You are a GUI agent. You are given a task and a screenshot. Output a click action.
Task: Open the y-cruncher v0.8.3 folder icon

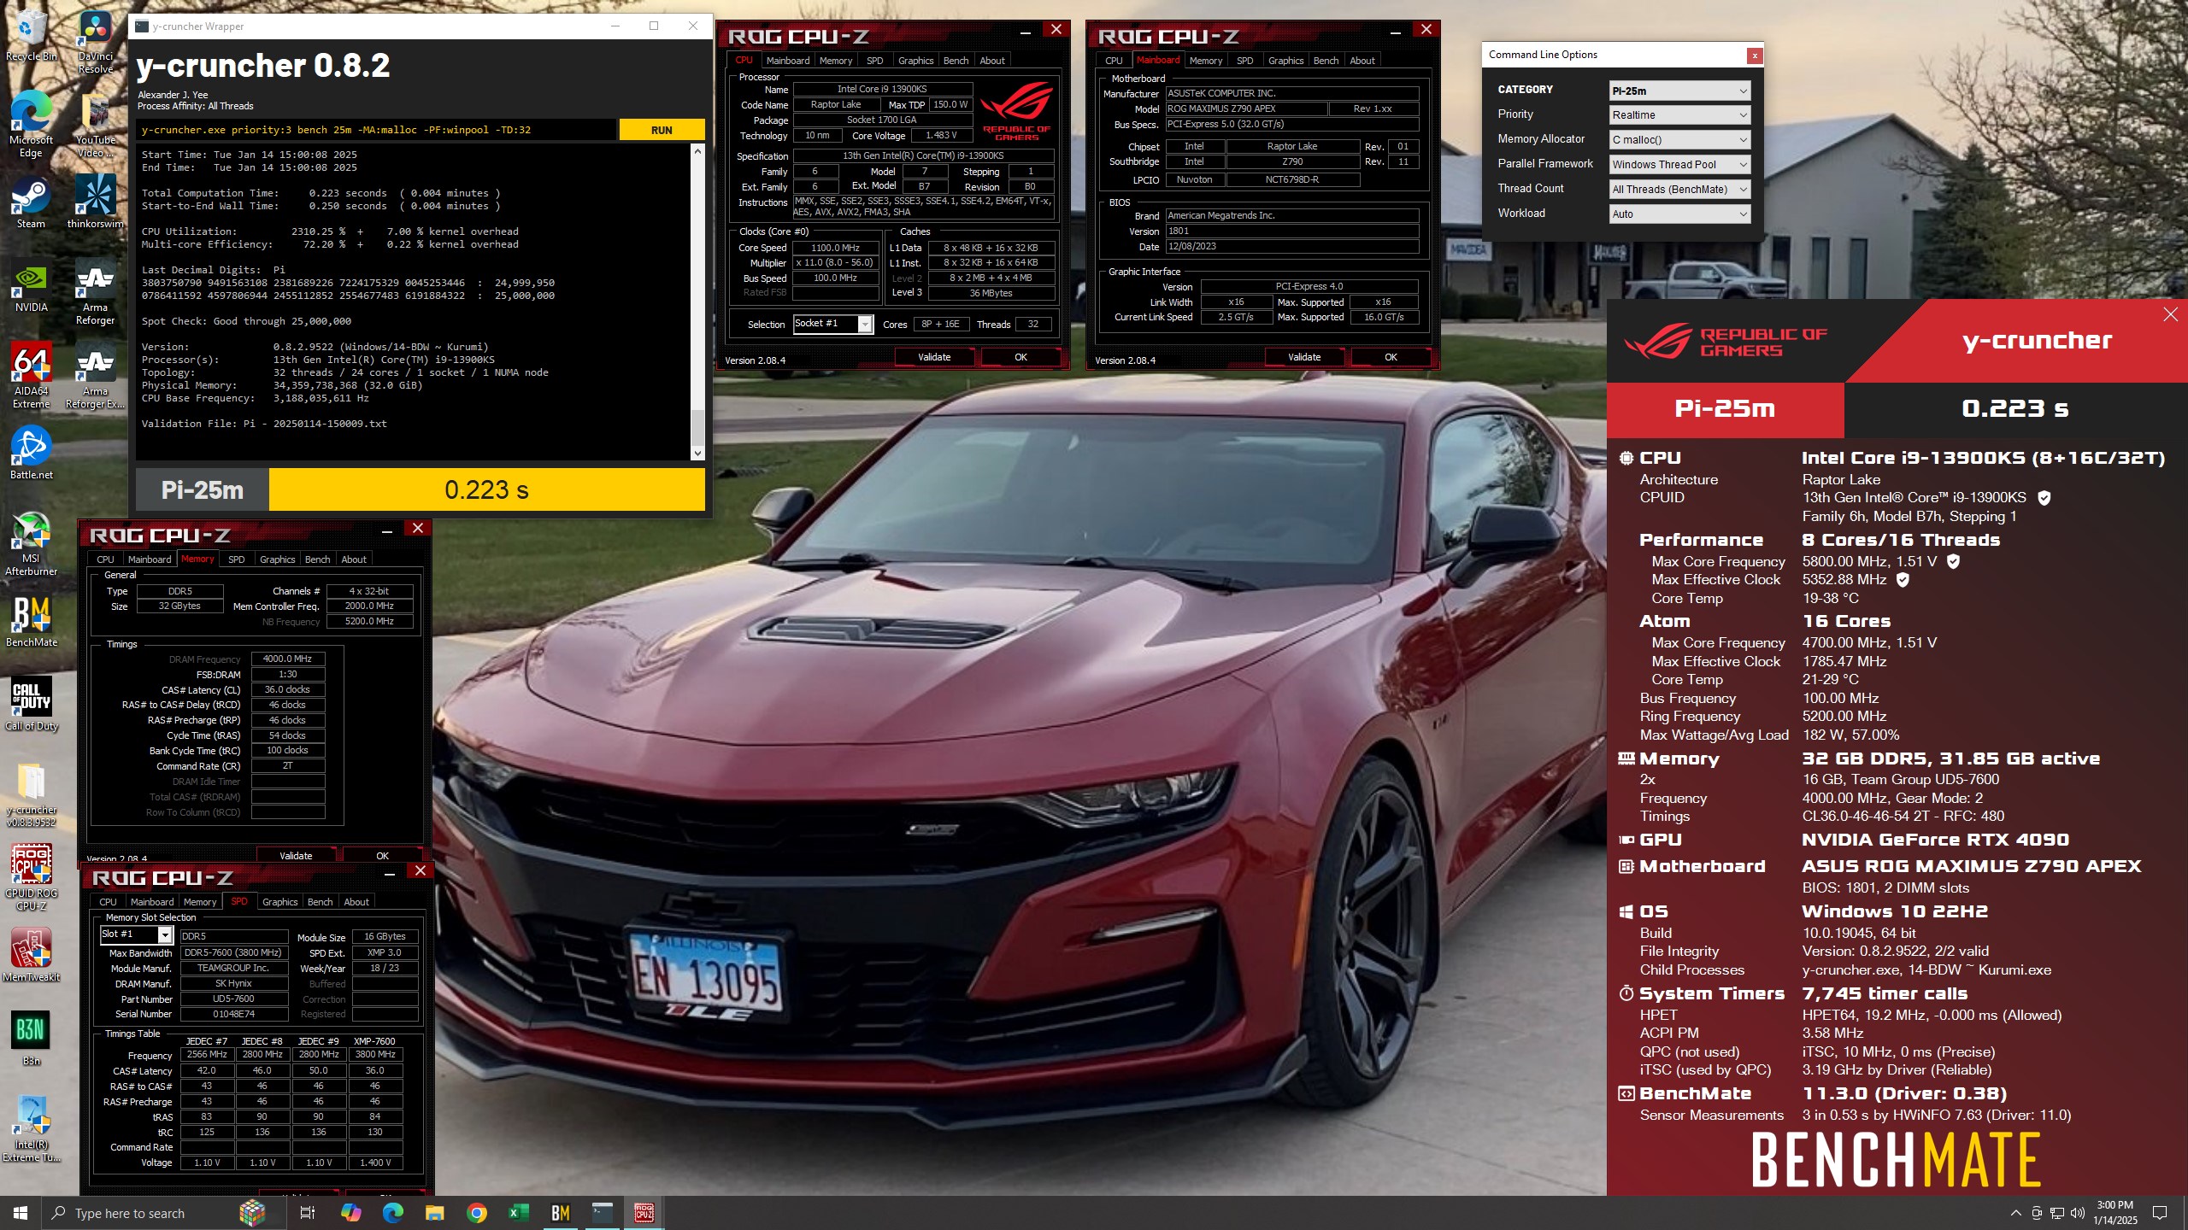(x=31, y=794)
